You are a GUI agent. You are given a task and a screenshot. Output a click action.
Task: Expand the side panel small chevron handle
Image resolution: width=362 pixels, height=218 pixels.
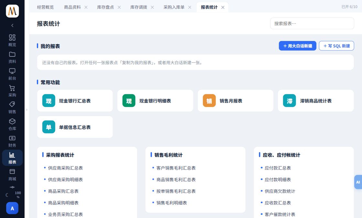click(27, 110)
